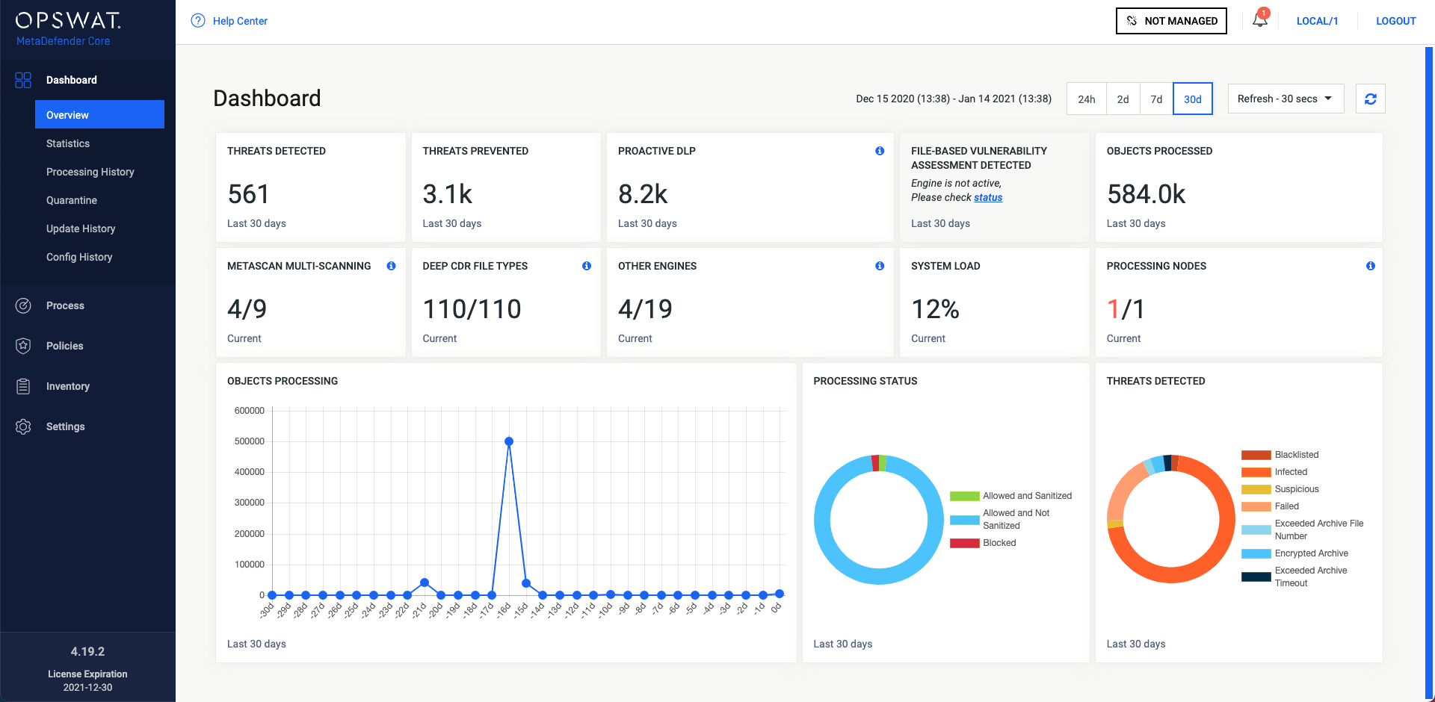This screenshot has height=702, width=1435.
Task: Open Settings using the gear icon
Action: [x=22, y=426]
